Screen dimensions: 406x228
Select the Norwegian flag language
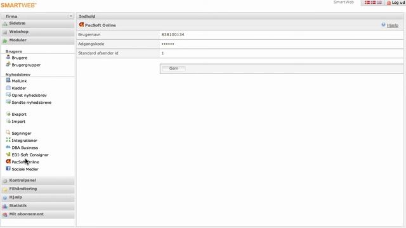point(373,3)
